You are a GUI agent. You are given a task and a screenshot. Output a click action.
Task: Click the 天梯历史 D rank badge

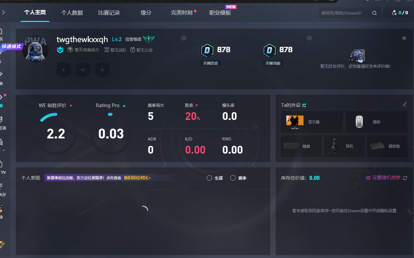(x=207, y=50)
